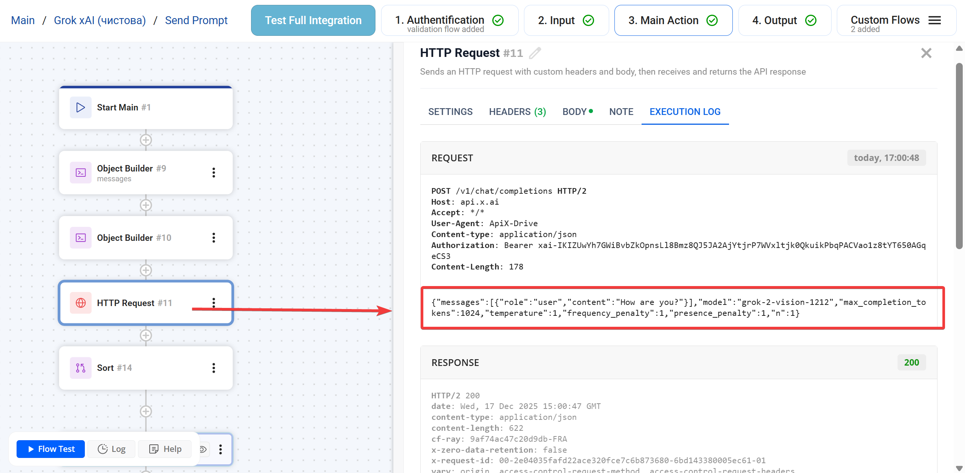The width and height of the screenshot is (965, 473).
Task: Click the Object Builder #9 node icon
Action: [80, 172]
